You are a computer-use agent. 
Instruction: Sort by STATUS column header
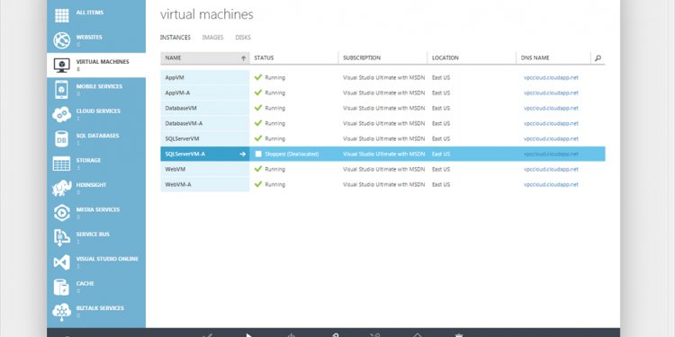[264, 58]
